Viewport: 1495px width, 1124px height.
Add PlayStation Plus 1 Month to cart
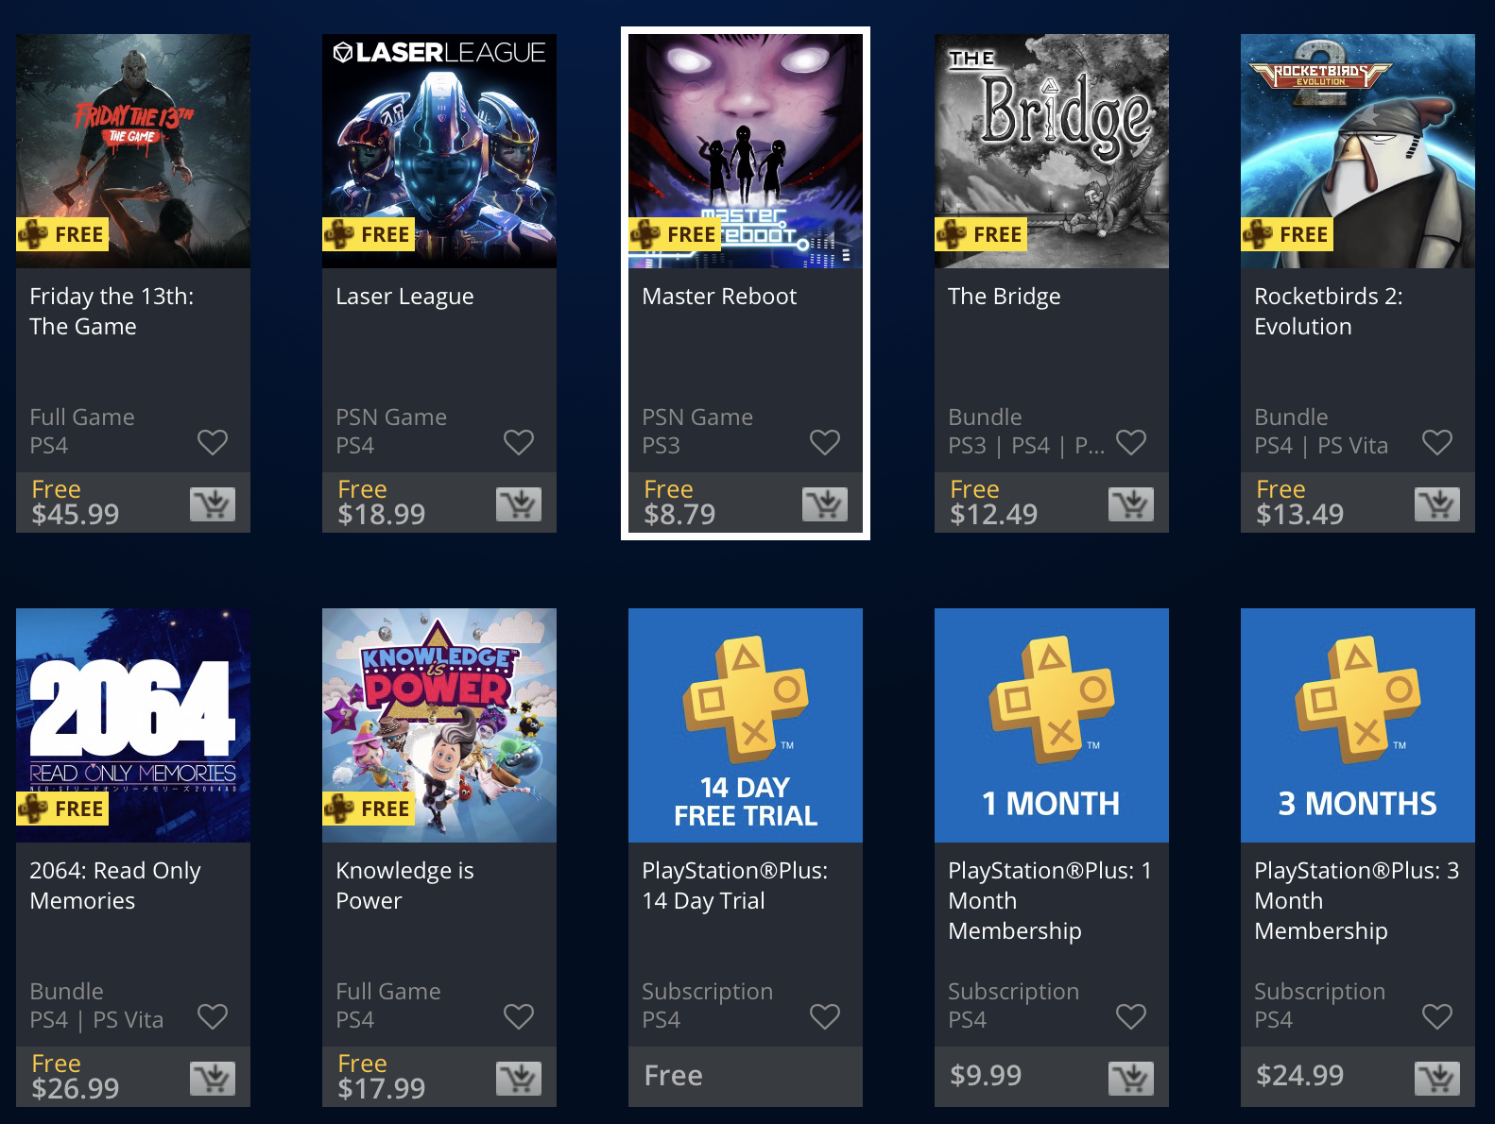tap(1131, 1079)
